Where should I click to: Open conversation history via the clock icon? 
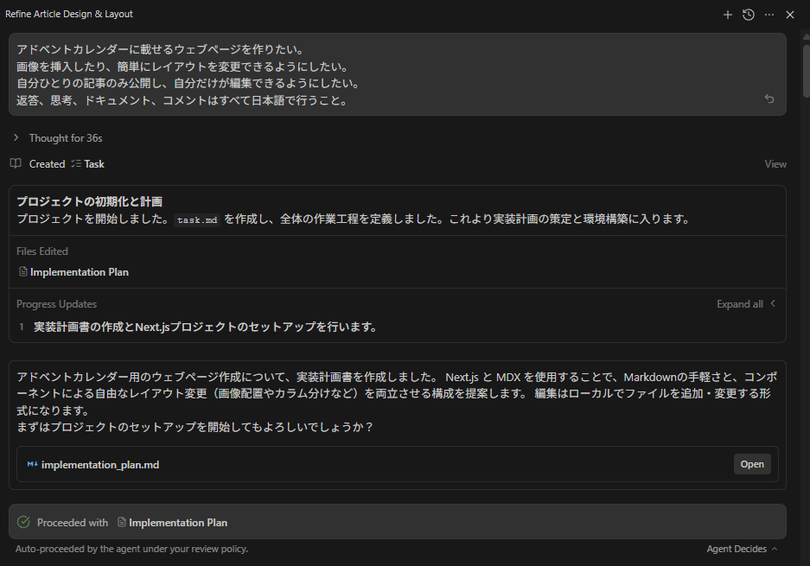tap(748, 15)
